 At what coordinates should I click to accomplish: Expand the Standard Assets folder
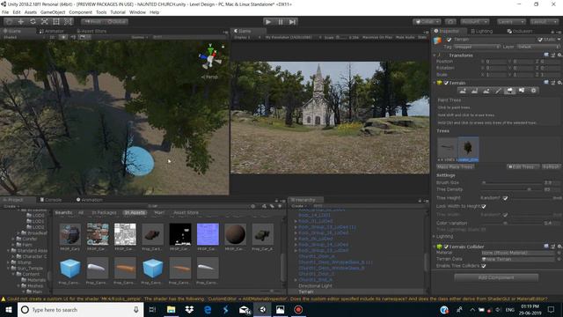click(x=9, y=250)
